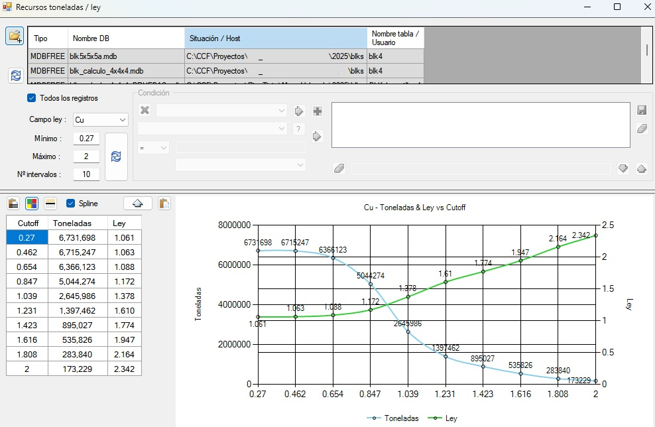
Task: Open the 'Campo ley' Cu dropdown
Action: (x=100, y=120)
